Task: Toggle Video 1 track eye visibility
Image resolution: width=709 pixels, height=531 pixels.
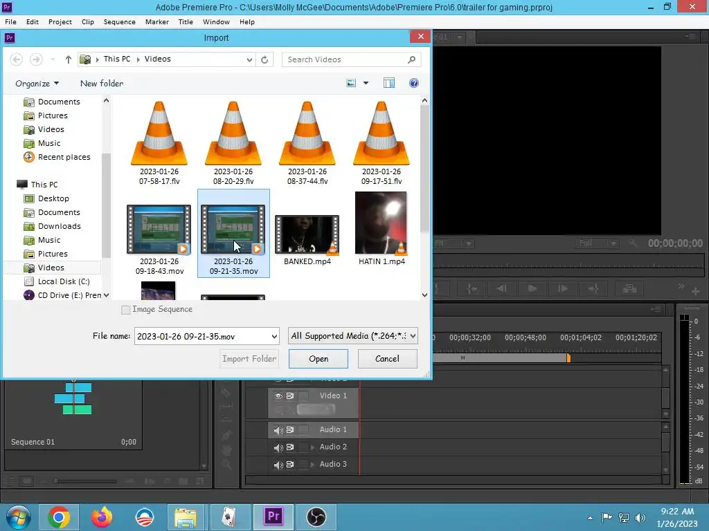Action: (x=278, y=396)
